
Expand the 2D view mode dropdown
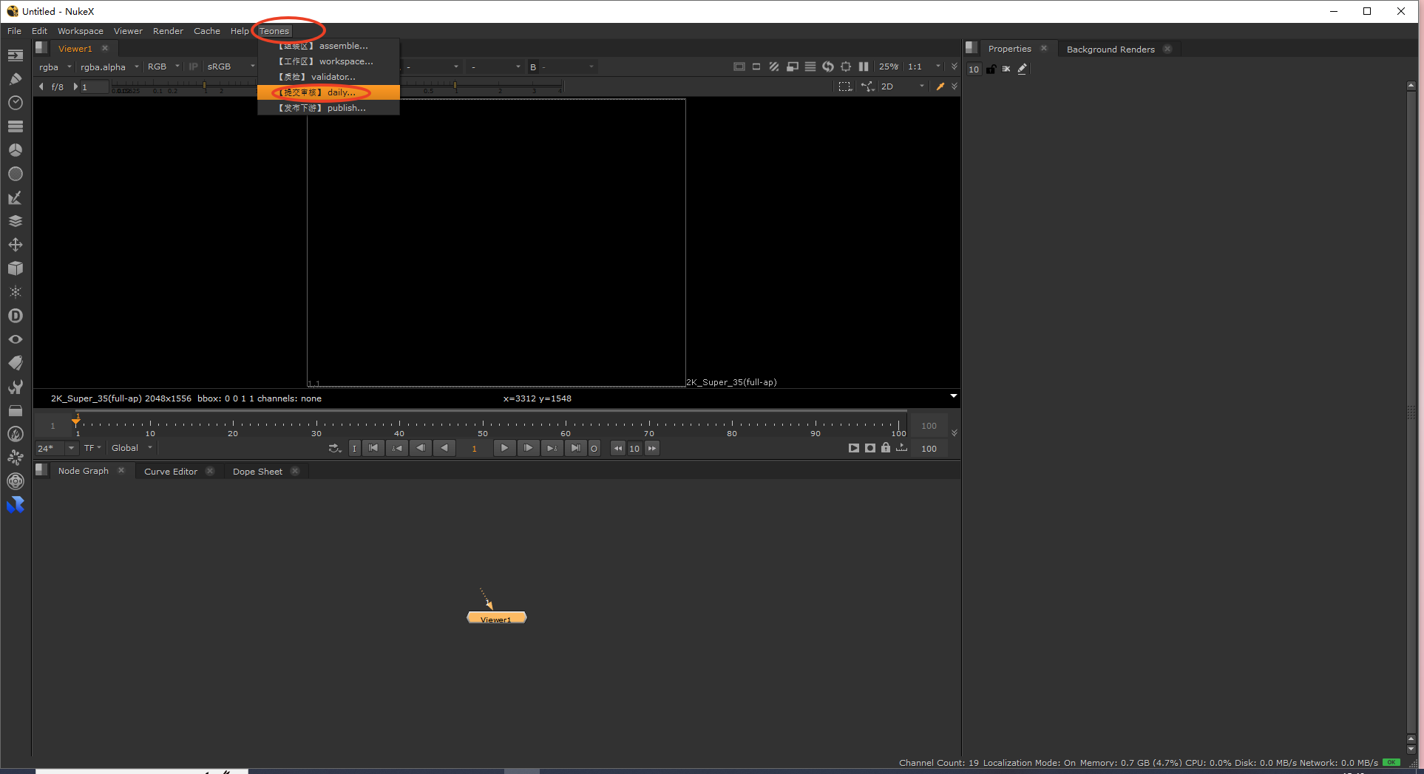pos(902,86)
